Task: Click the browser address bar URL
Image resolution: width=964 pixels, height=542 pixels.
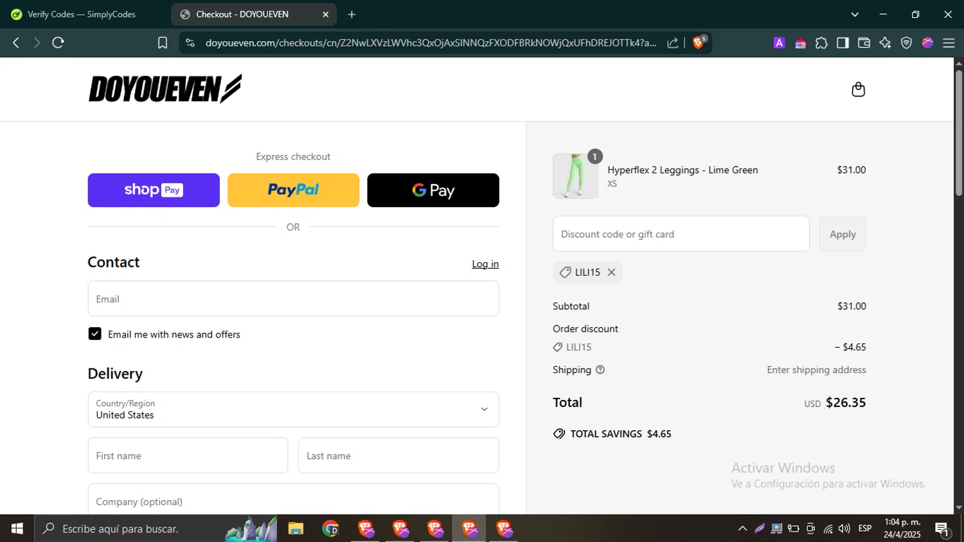Action: 431,43
